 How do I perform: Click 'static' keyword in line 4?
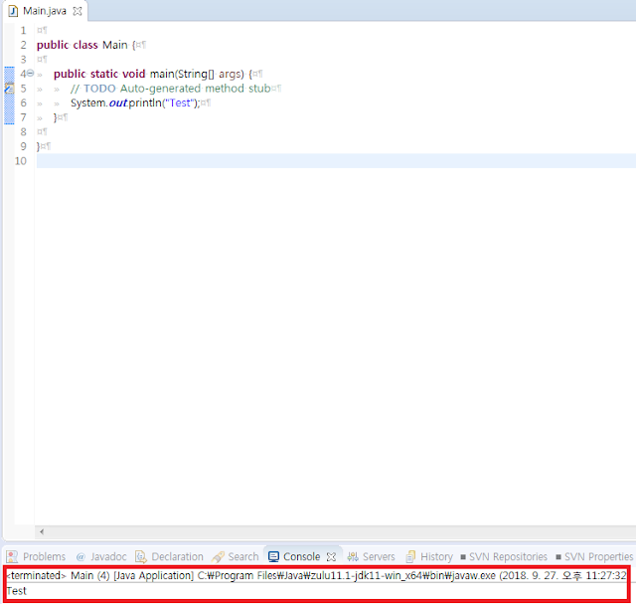point(103,74)
